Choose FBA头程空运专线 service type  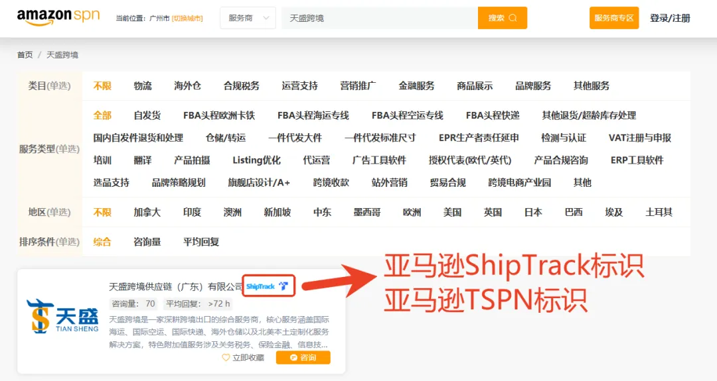point(408,115)
